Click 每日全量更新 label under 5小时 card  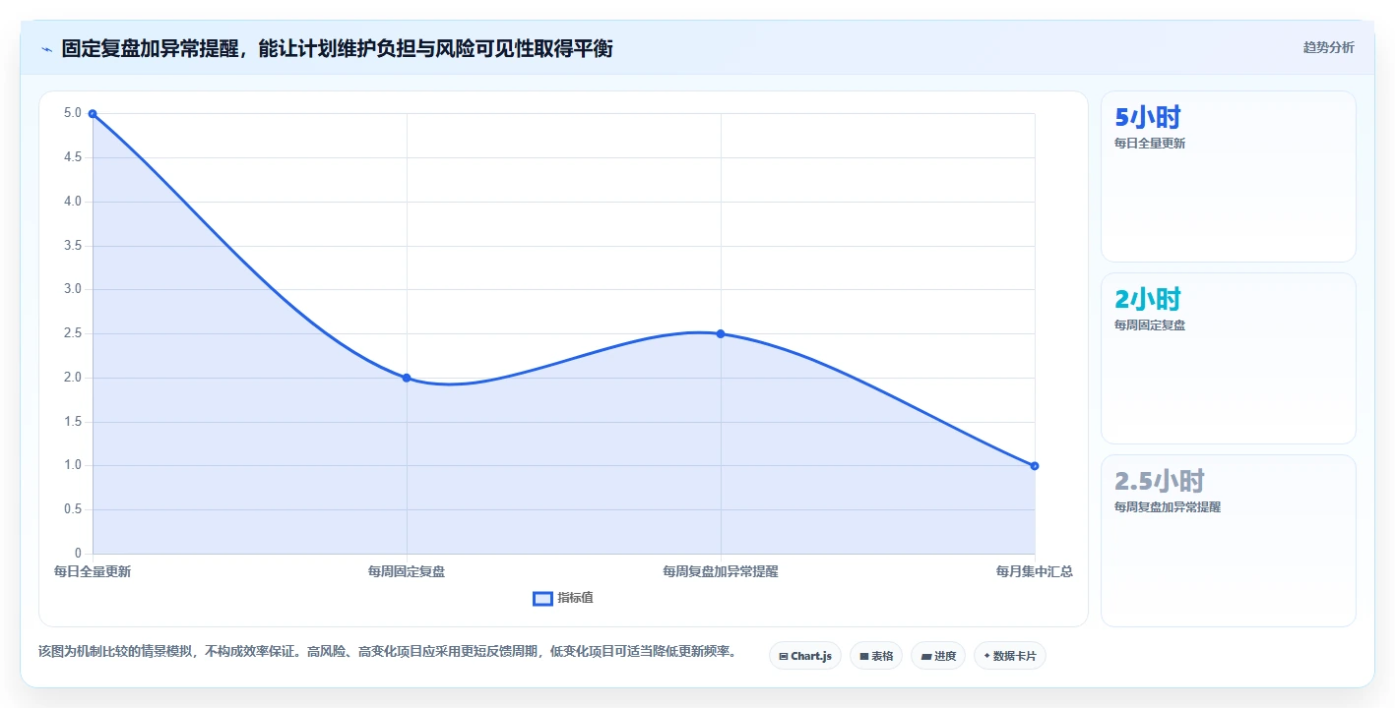pyautogui.click(x=1149, y=144)
